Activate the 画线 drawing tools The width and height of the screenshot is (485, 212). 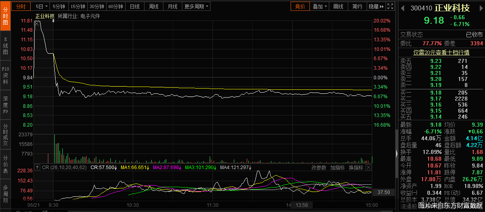coord(338,6)
